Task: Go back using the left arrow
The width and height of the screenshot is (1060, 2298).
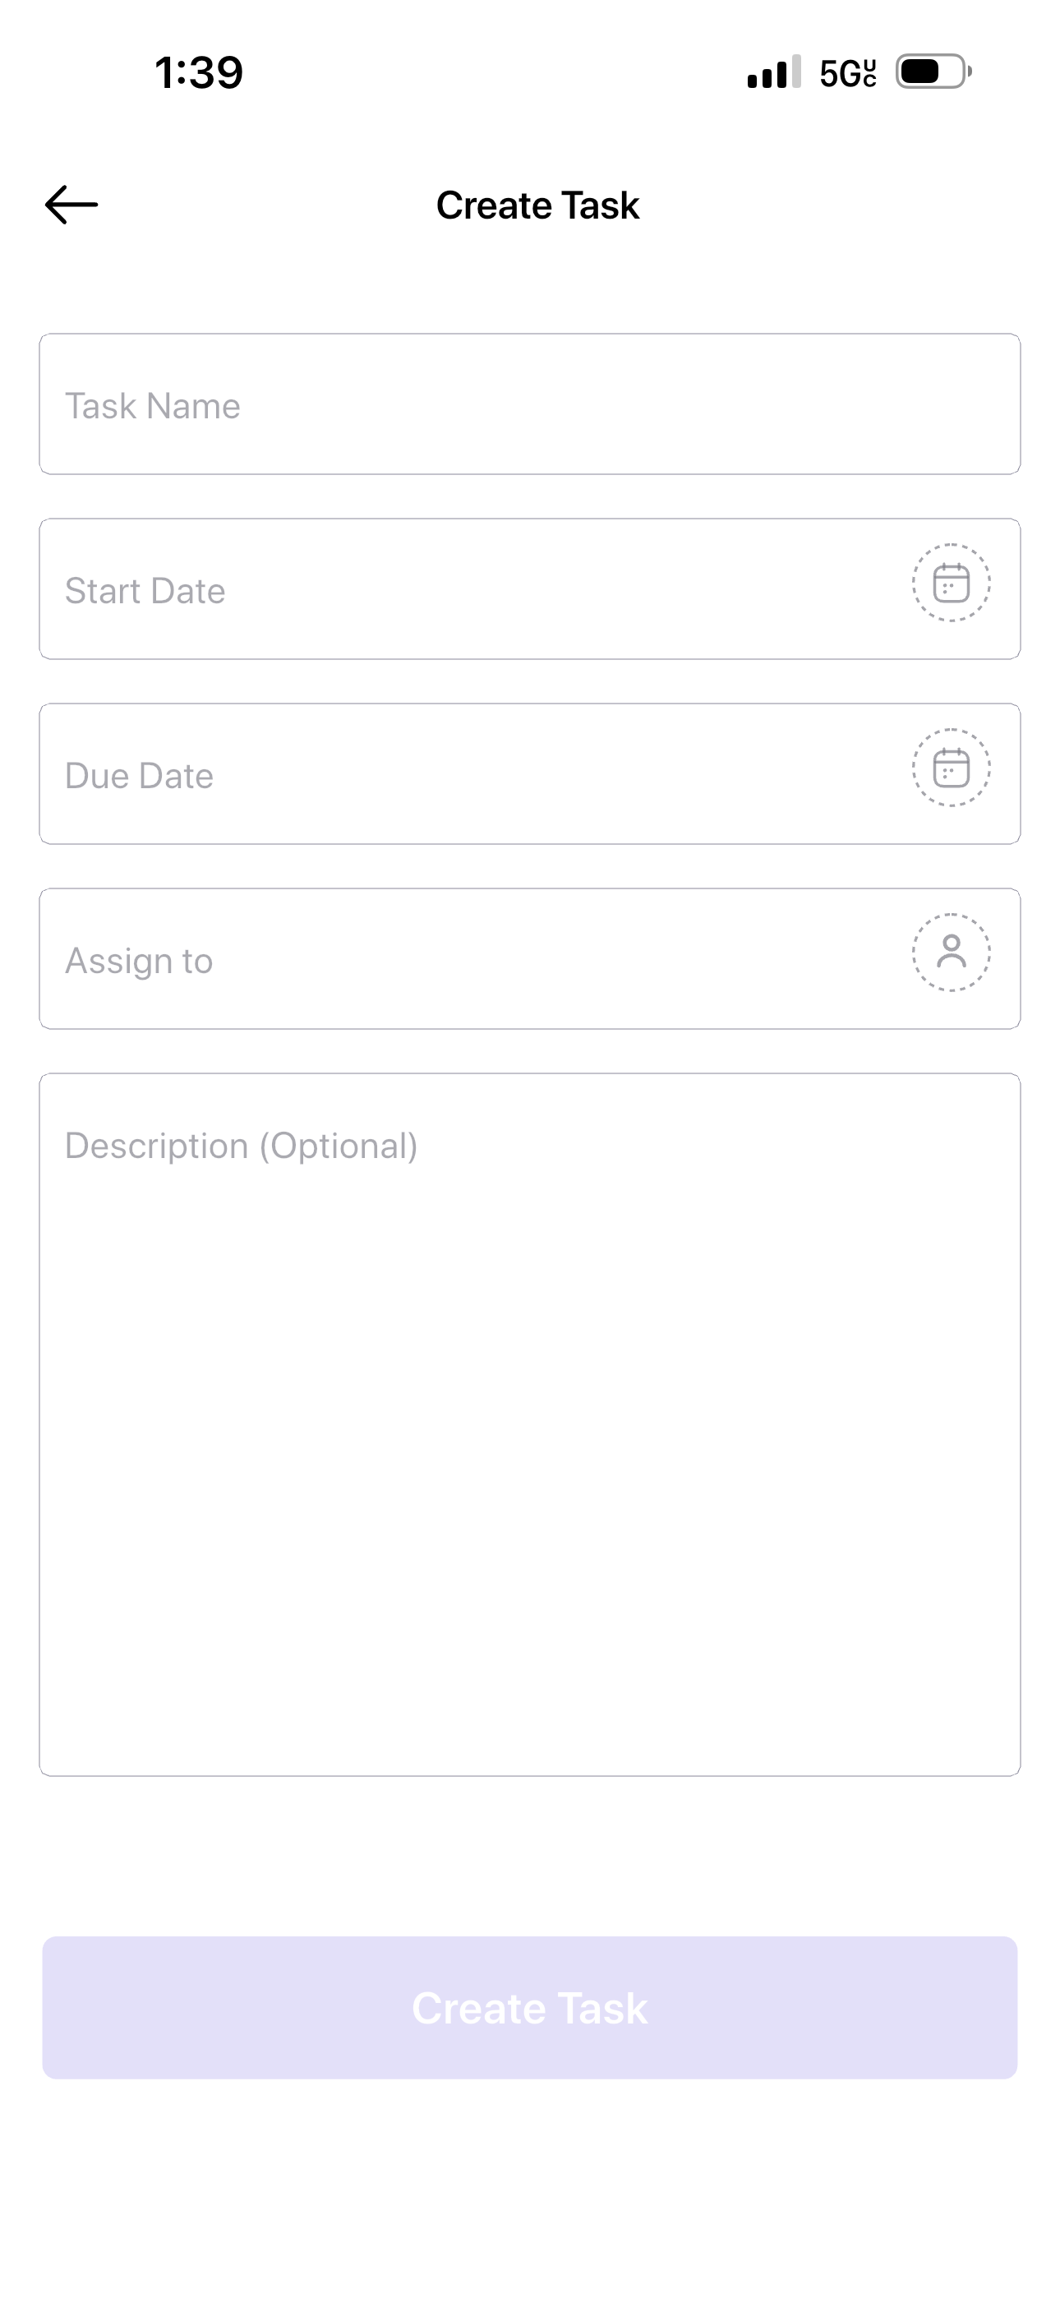Action: click(71, 205)
